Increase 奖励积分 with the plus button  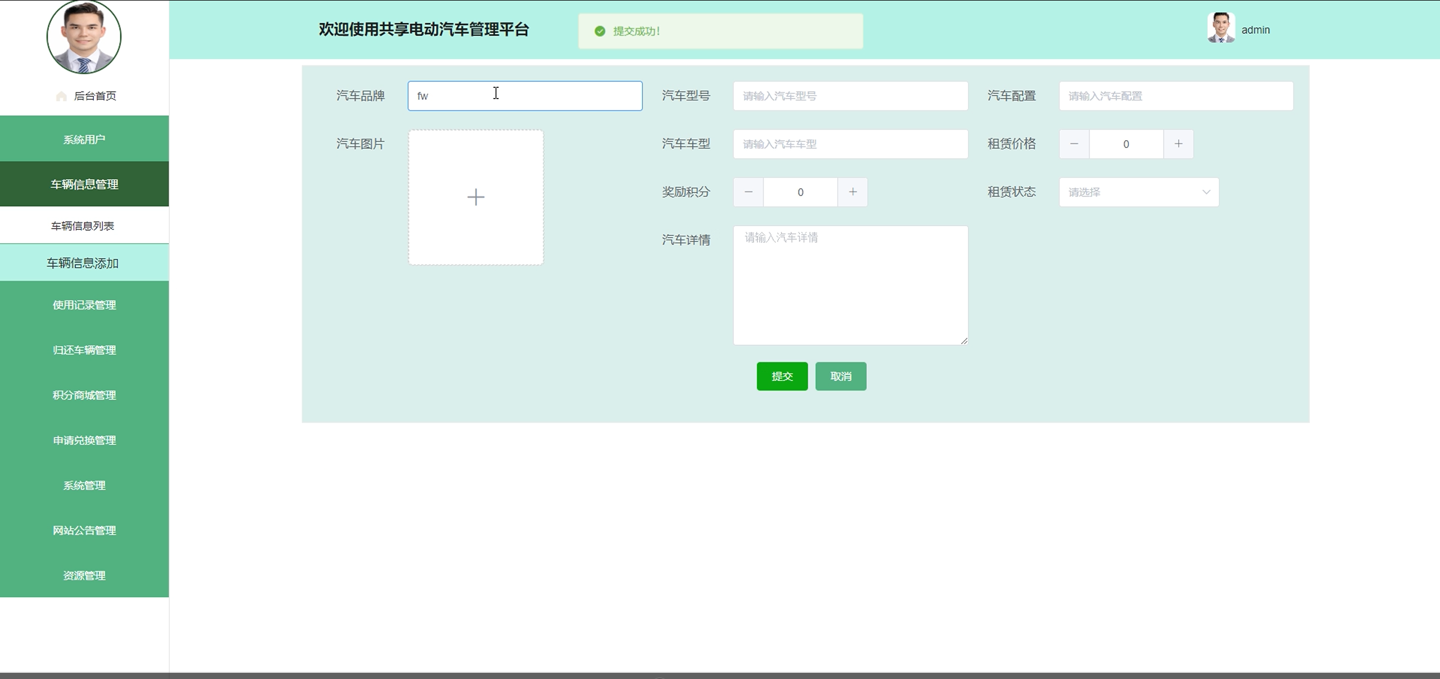pyautogui.click(x=853, y=192)
